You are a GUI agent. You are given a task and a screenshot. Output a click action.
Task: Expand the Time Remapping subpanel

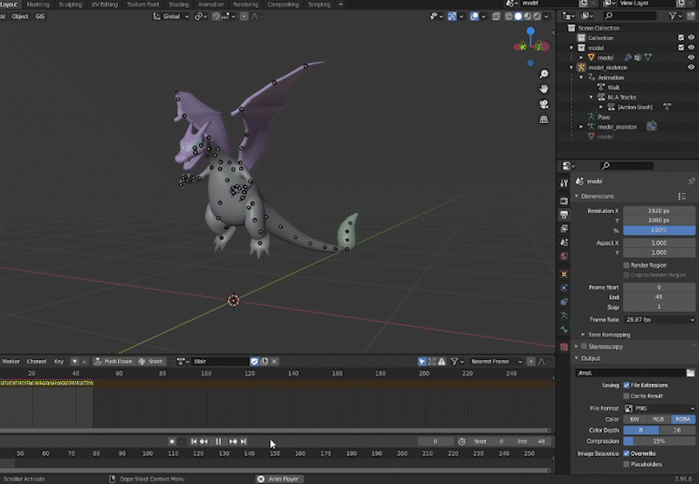pos(583,335)
